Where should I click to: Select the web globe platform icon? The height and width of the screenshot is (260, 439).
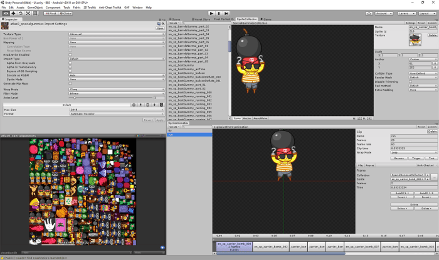click(134, 105)
